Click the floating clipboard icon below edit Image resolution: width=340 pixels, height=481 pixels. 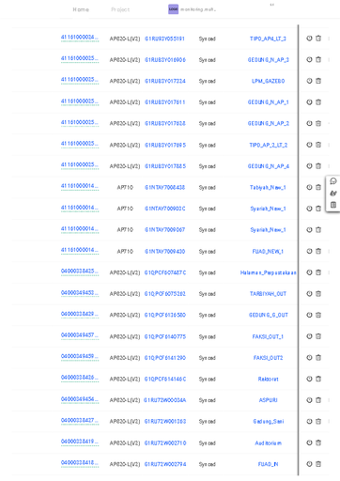333,205
